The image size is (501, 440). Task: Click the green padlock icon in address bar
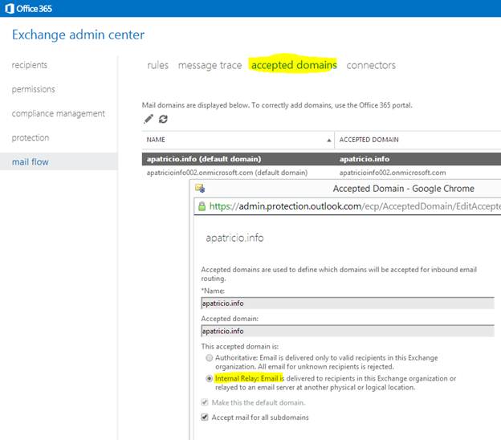[202, 206]
